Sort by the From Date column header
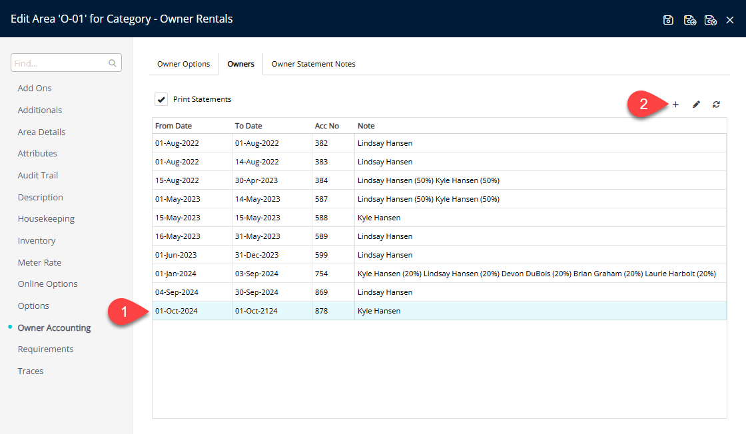The height and width of the screenshot is (434, 746). tap(173, 126)
